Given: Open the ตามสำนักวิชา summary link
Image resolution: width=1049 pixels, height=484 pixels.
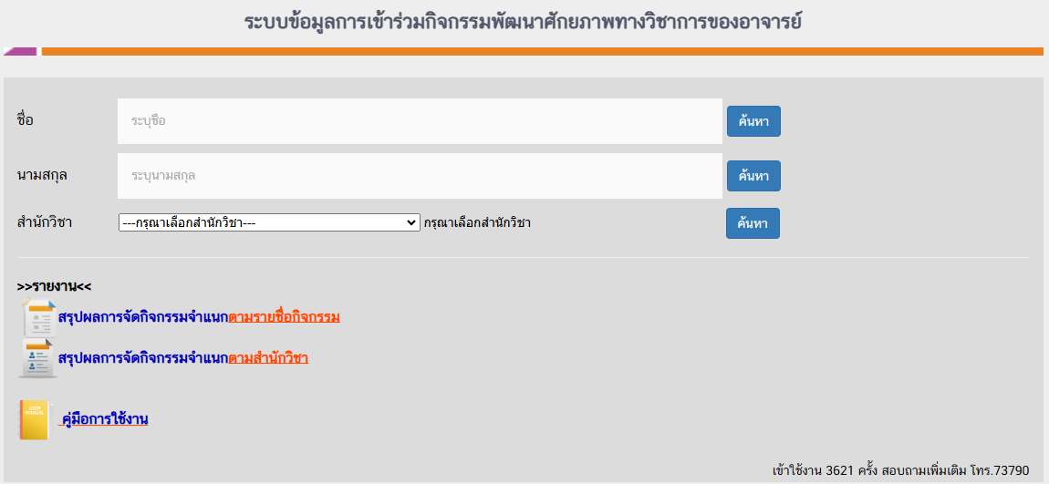Looking at the screenshot, I should [x=268, y=357].
